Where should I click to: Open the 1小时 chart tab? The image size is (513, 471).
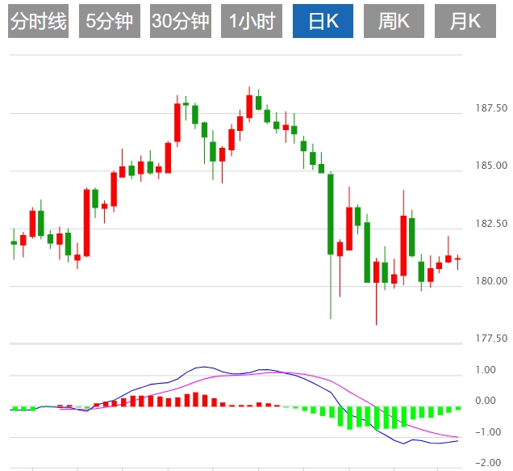(x=252, y=21)
